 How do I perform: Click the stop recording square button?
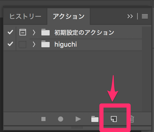(43, 119)
